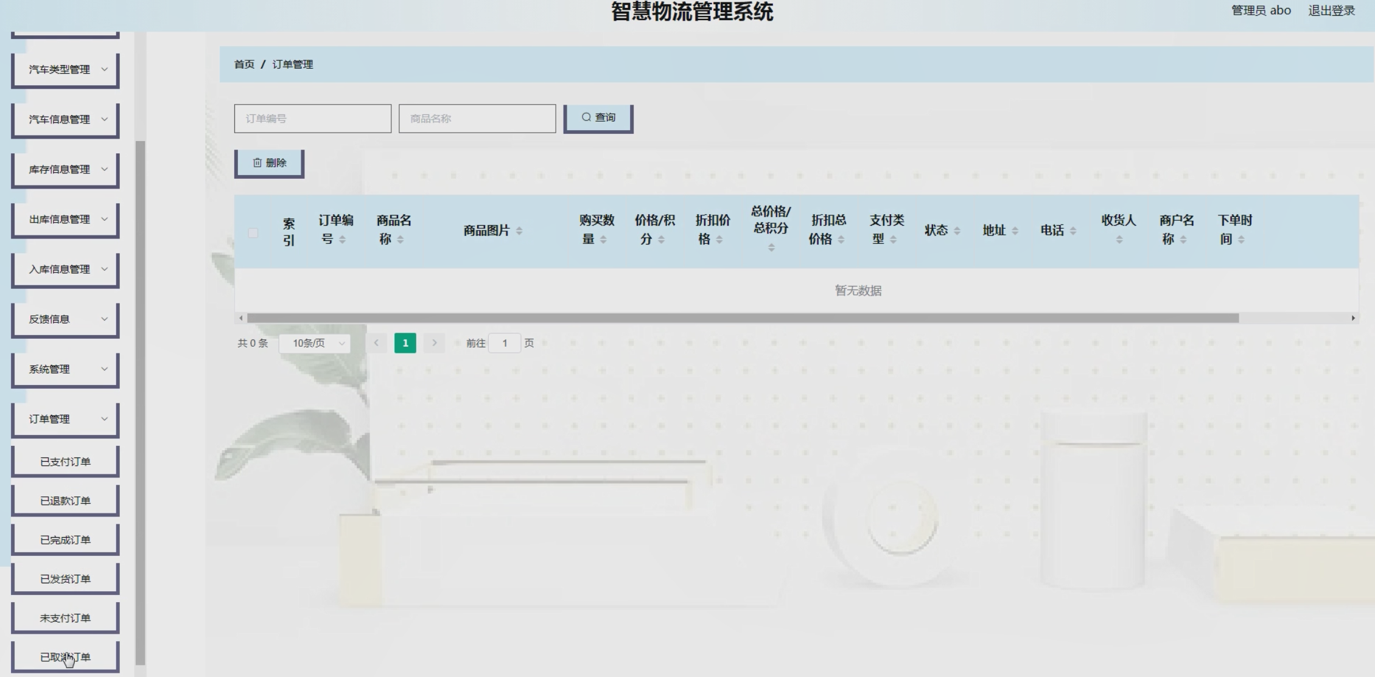Open 已支付订单 submenu item
The width and height of the screenshot is (1375, 677).
tap(65, 462)
